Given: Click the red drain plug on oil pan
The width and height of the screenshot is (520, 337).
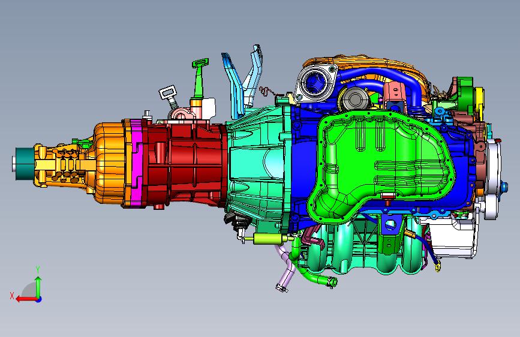Looking at the screenshot, I should coord(387,198).
